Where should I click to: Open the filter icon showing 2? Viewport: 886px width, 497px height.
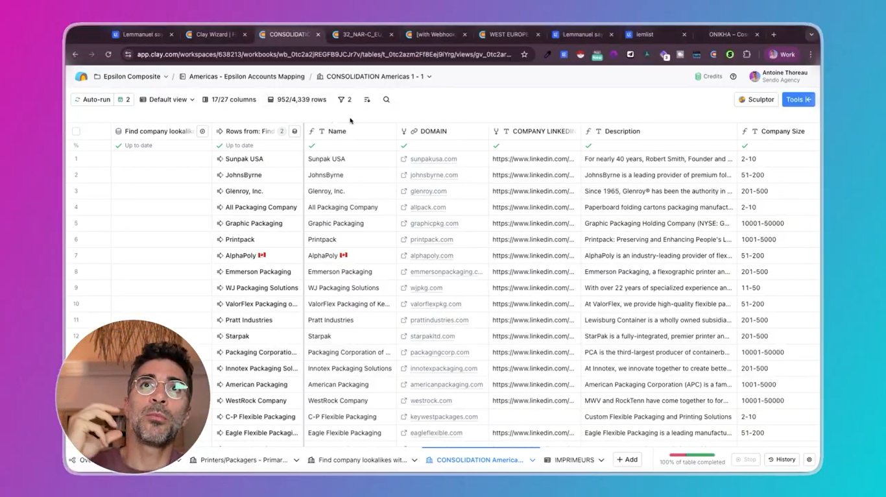(x=344, y=100)
